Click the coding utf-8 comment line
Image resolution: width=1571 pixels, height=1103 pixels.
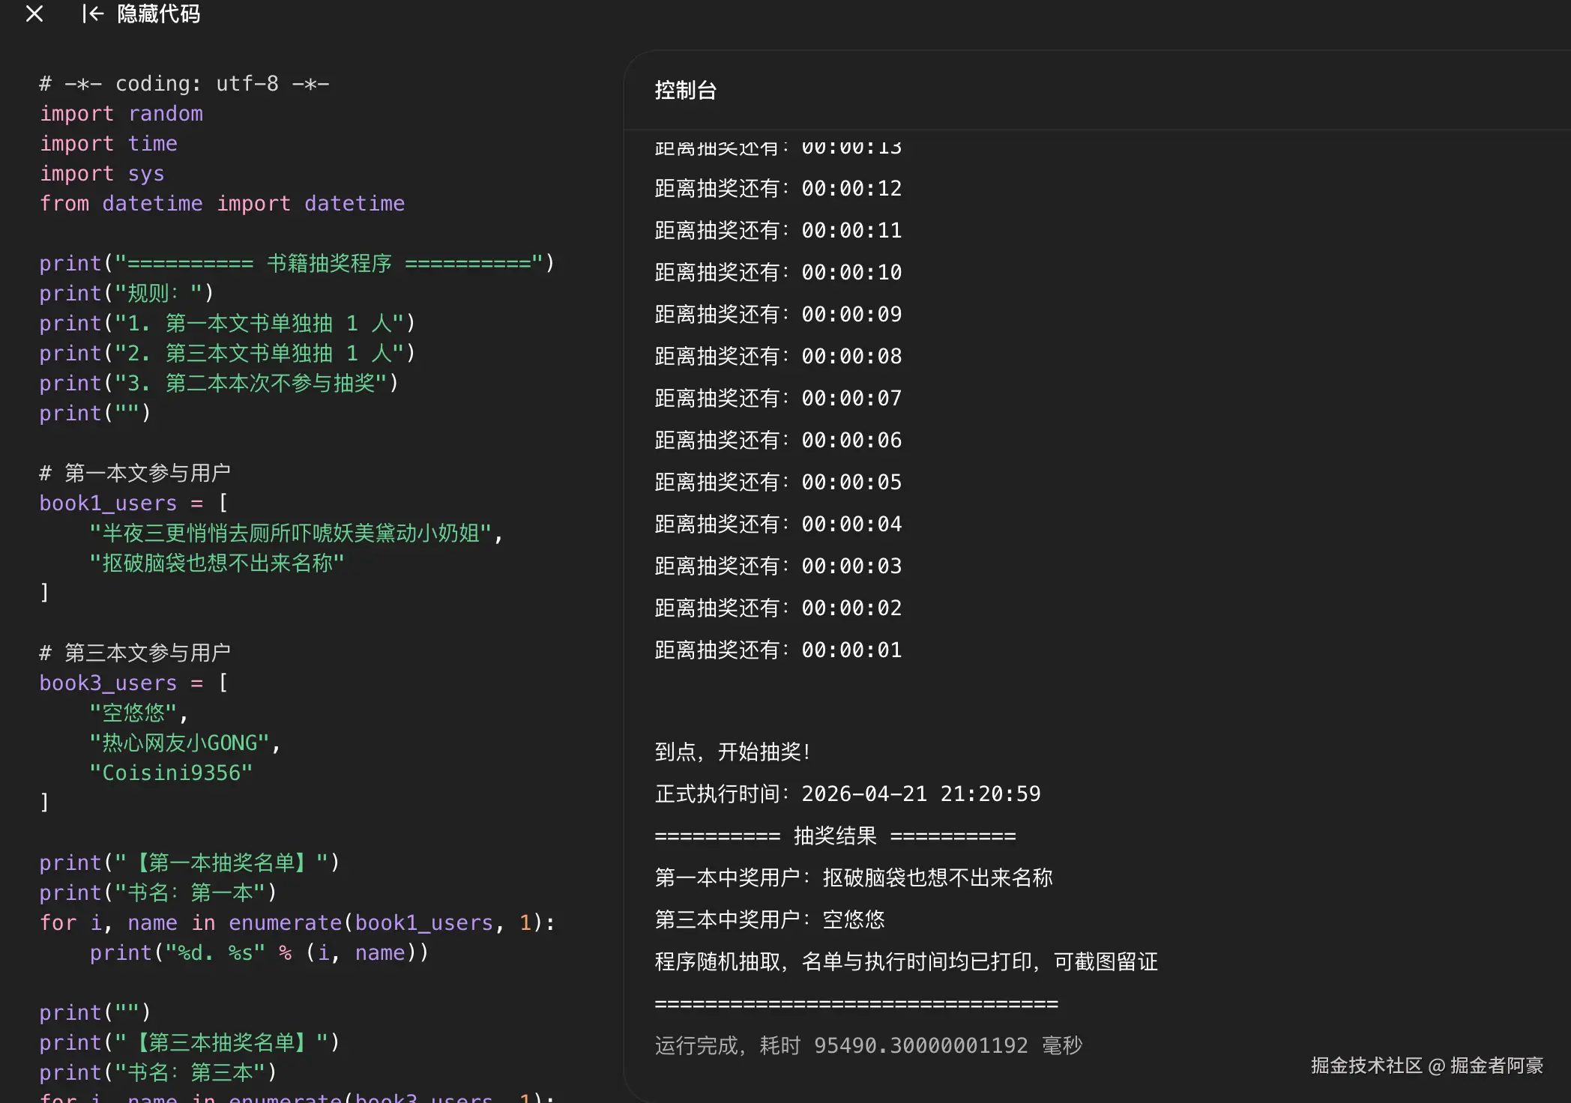184,84
